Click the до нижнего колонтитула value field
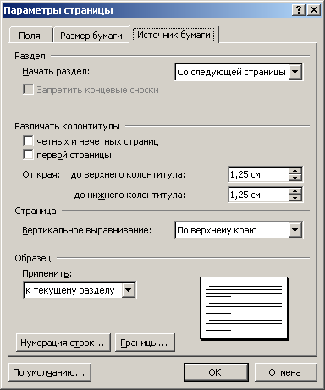Viewport: 325px width, 390px height. [x=258, y=195]
